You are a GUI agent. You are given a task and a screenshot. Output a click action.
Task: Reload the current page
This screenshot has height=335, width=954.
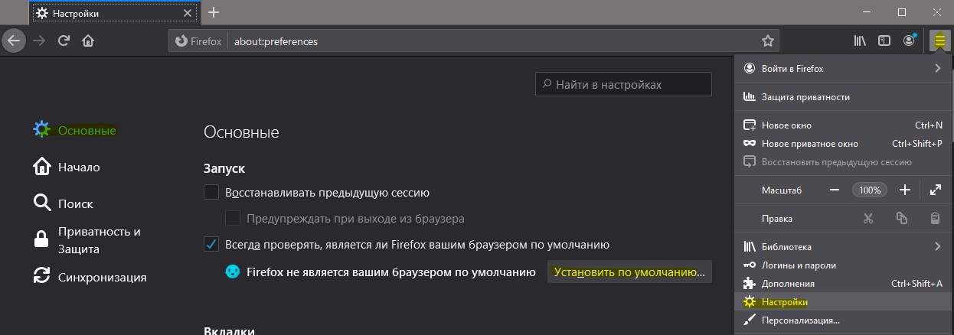64,41
